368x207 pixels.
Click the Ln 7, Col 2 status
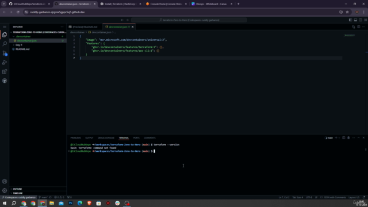coord(284,197)
